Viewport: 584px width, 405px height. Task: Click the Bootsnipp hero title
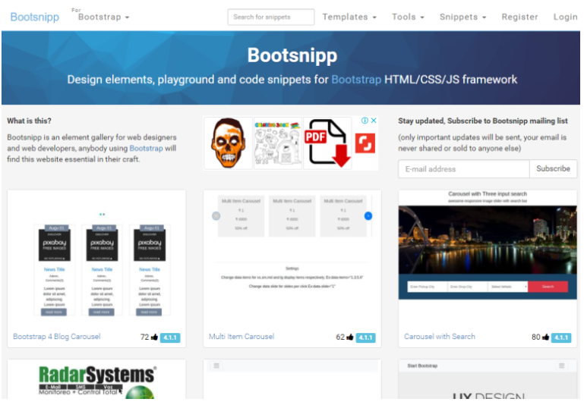click(292, 55)
